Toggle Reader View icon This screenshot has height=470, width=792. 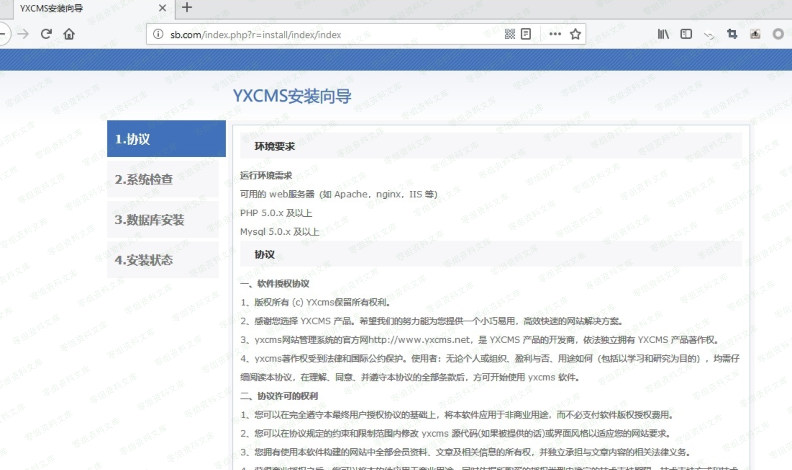click(x=526, y=34)
